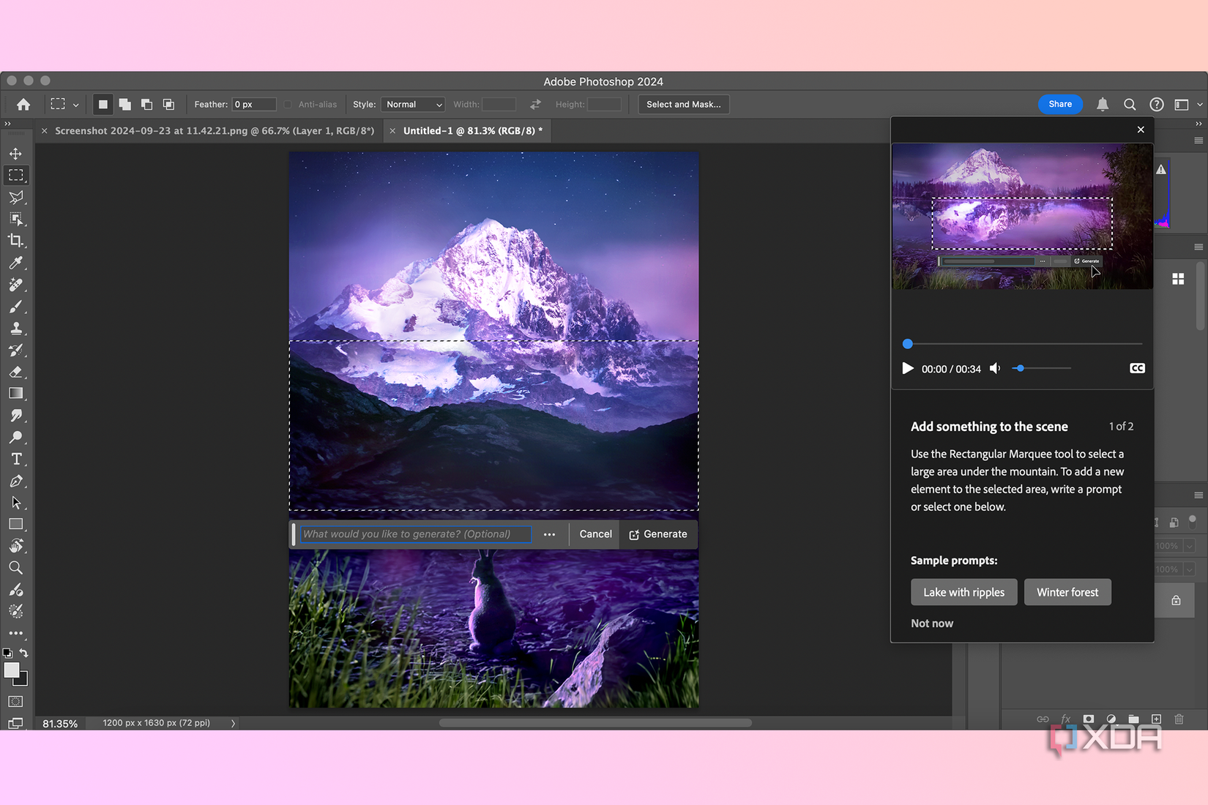Screen dimensions: 1208x805
Task: Mute the tutorial video audio
Action: (x=995, y=368)
